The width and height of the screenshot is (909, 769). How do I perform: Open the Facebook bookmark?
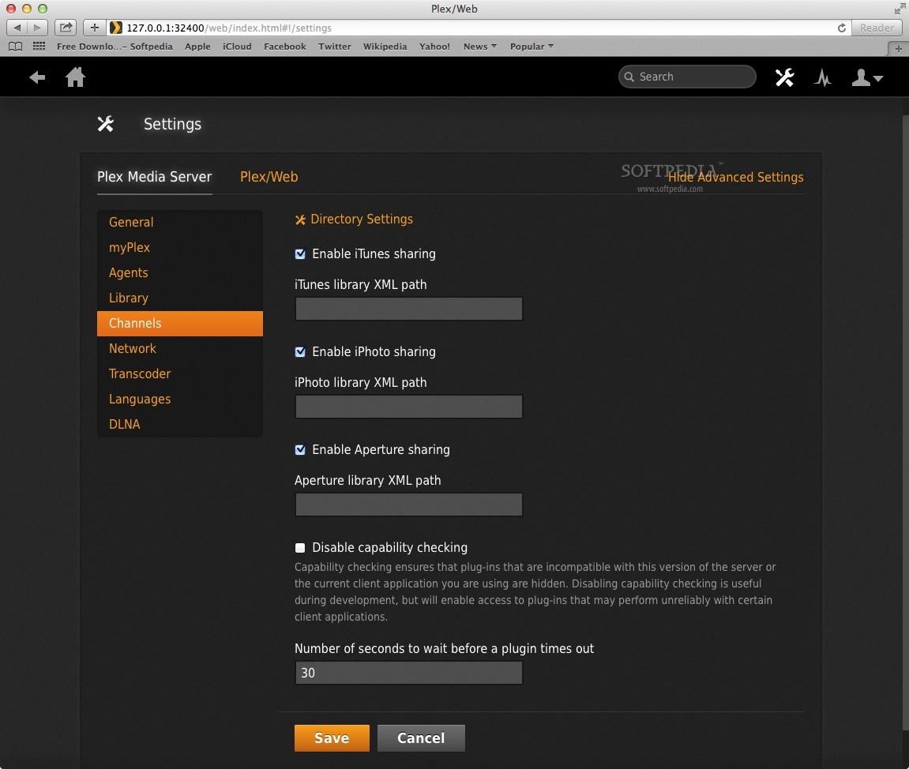(x=284, y=47)
